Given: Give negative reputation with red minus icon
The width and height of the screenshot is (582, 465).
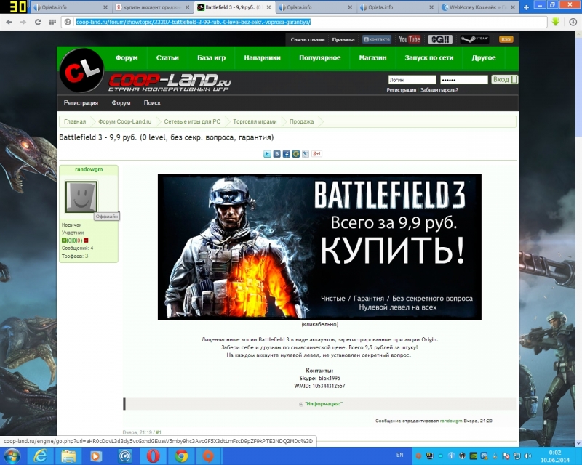Looking at the screenshot, I should (86, 240).
